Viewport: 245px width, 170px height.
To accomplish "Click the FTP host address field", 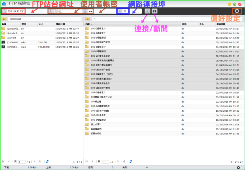I will click(x=16, y=11).
